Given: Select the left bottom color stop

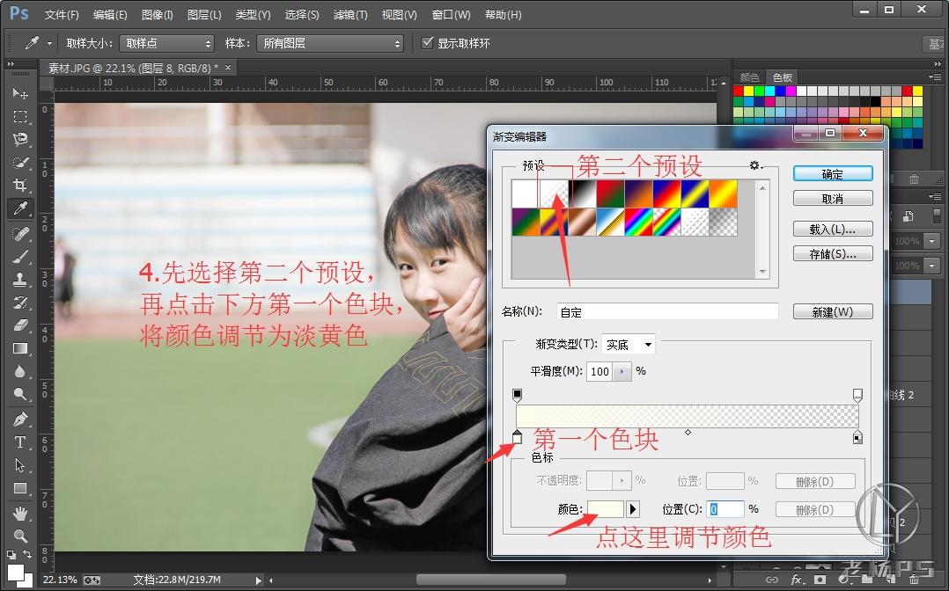Looking at the screenshot, I should (x=518, y=436).
